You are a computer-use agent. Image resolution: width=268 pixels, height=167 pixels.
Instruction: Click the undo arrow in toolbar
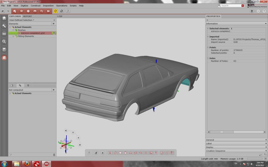pyautogui.click(x=3, y=11)
